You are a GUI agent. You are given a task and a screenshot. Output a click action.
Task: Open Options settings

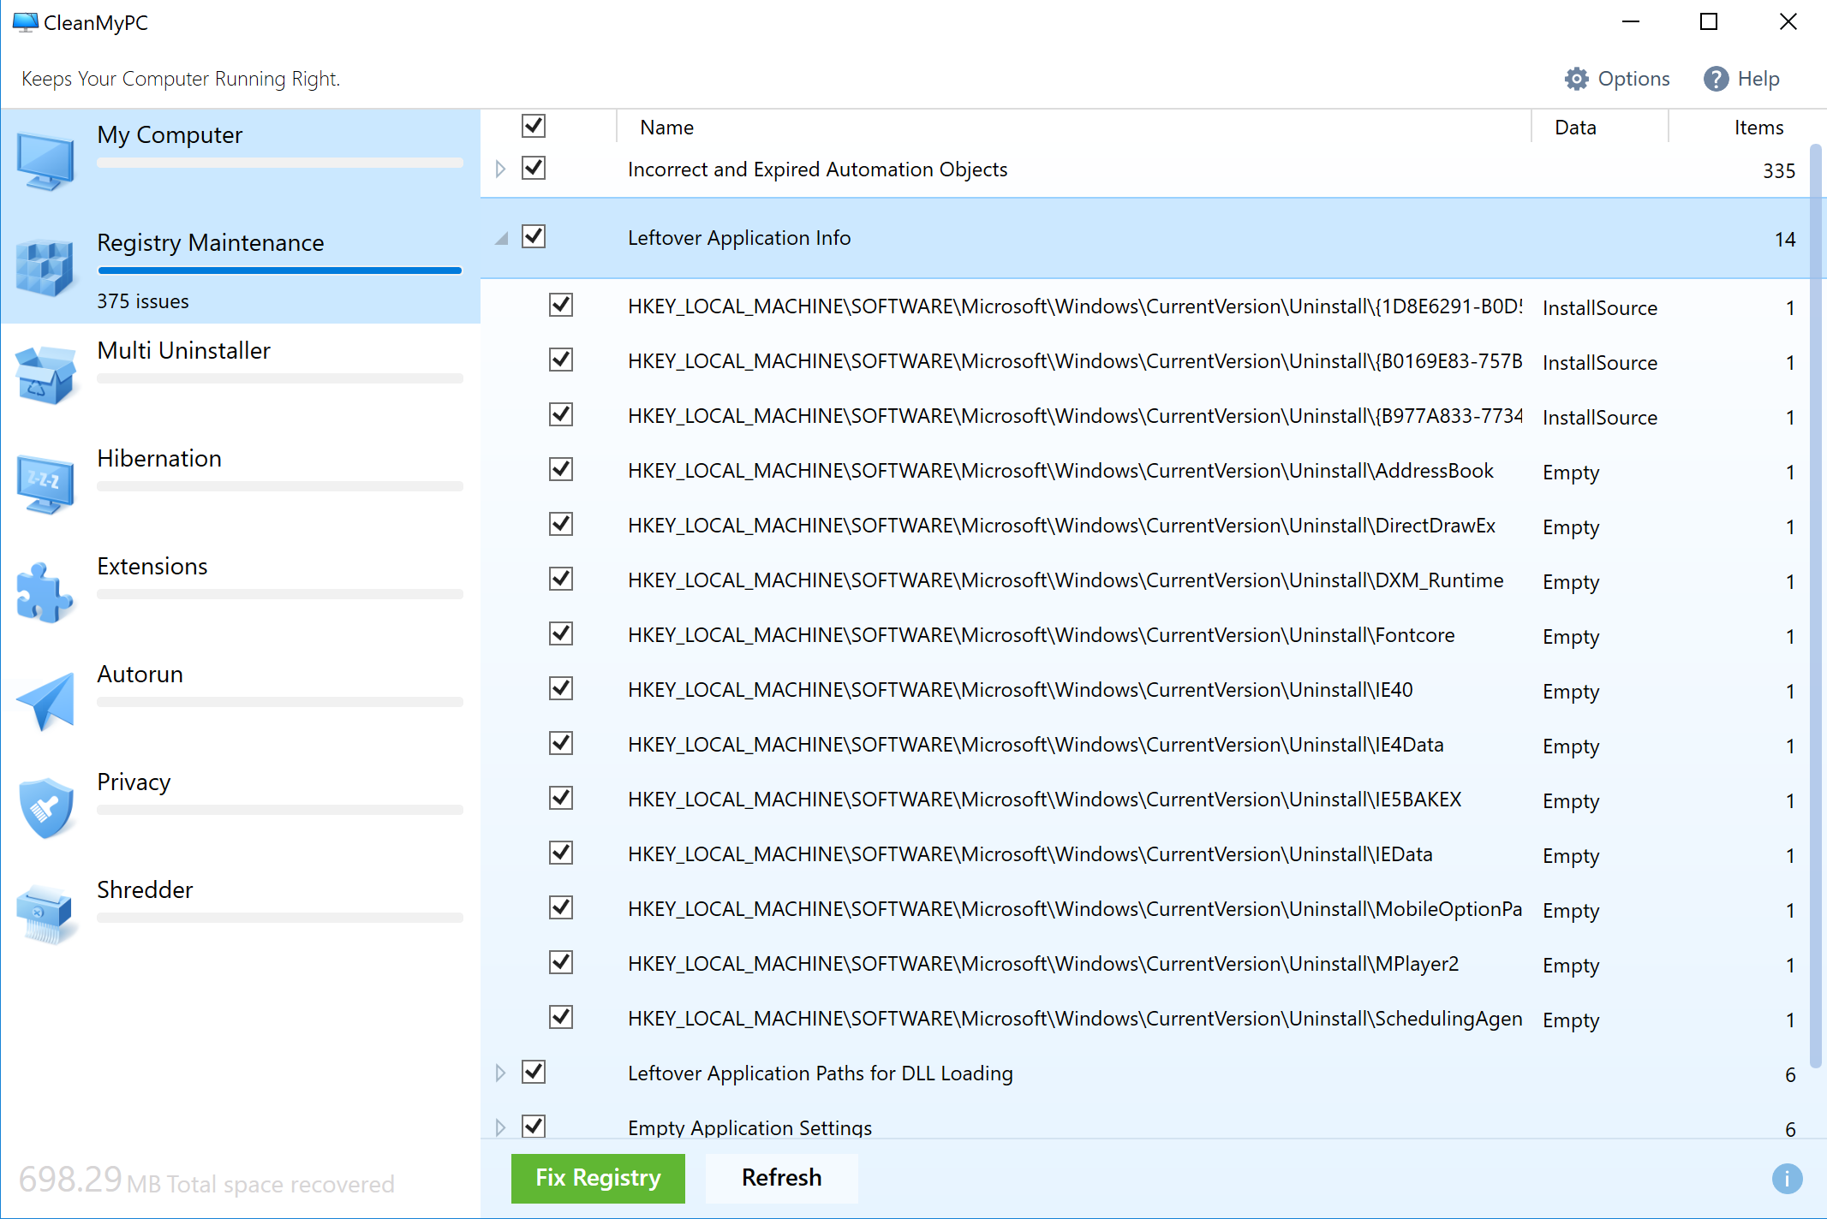[x=1617, y=79]
